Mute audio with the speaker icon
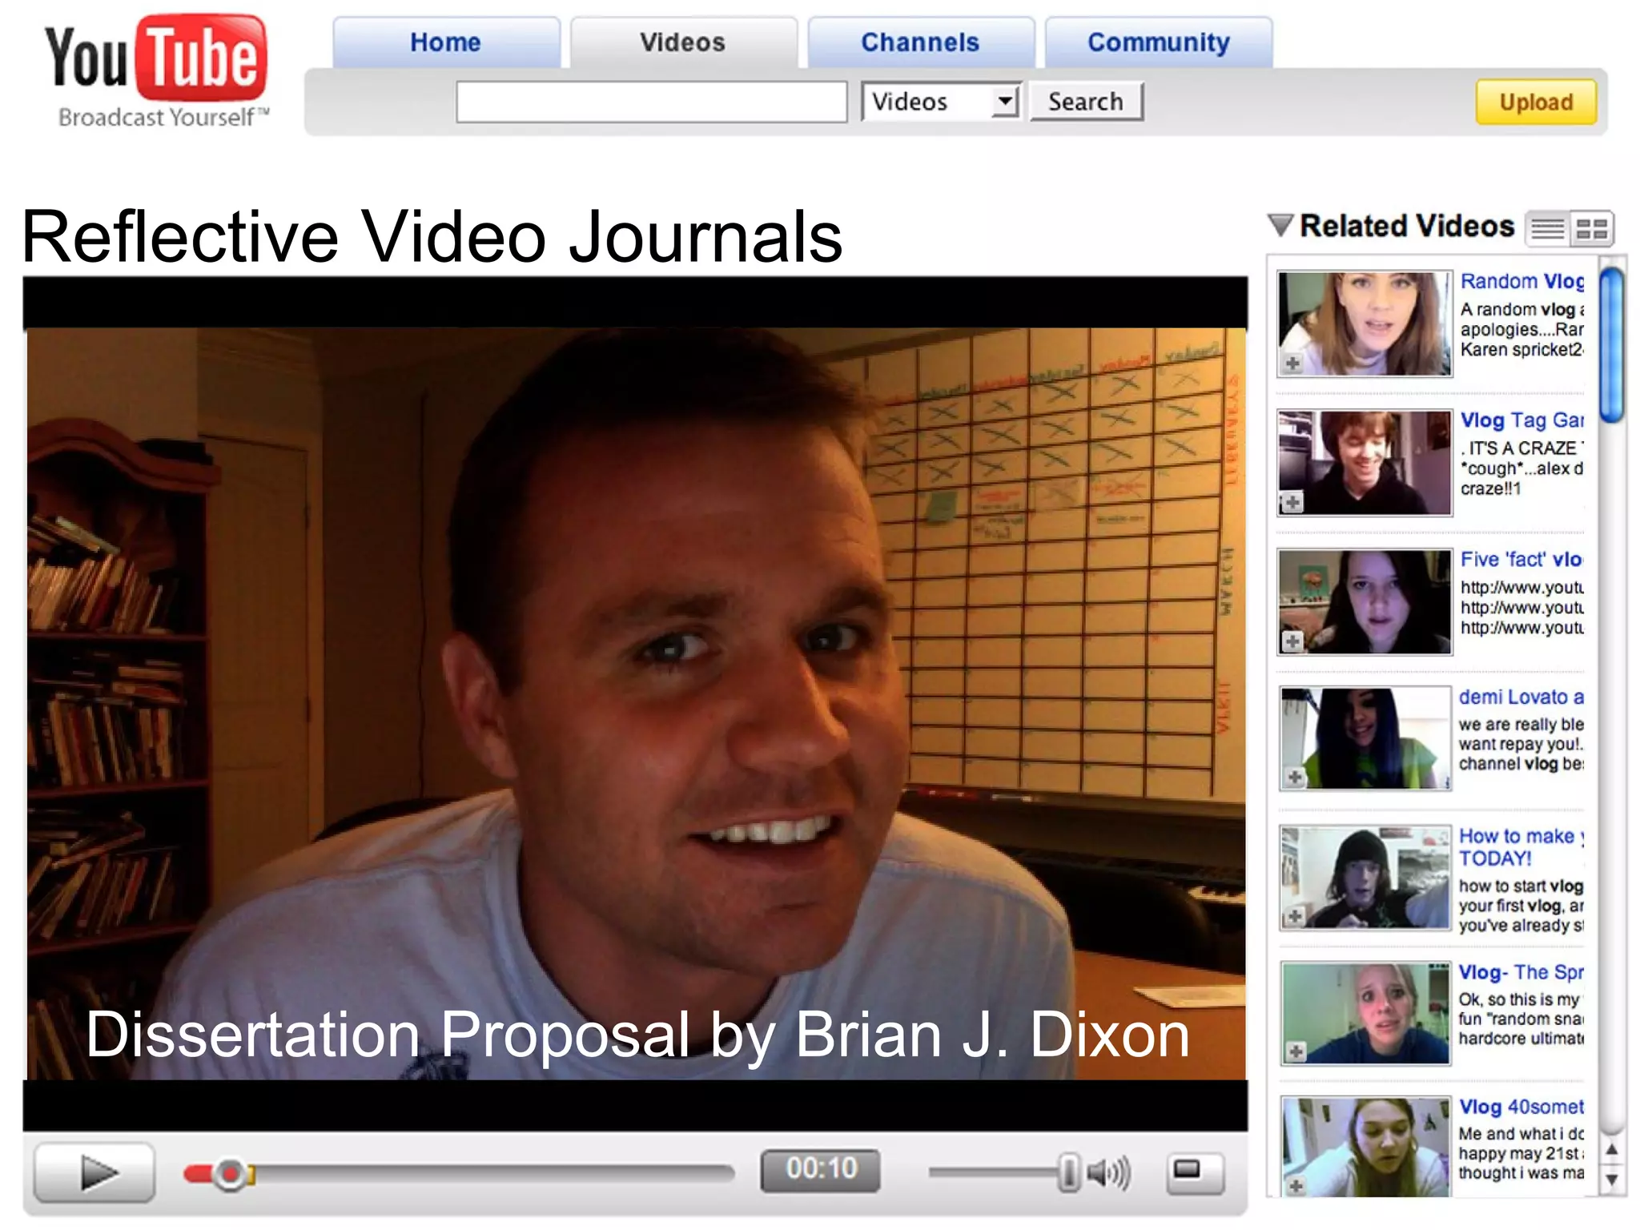 coord(1109,1174)
